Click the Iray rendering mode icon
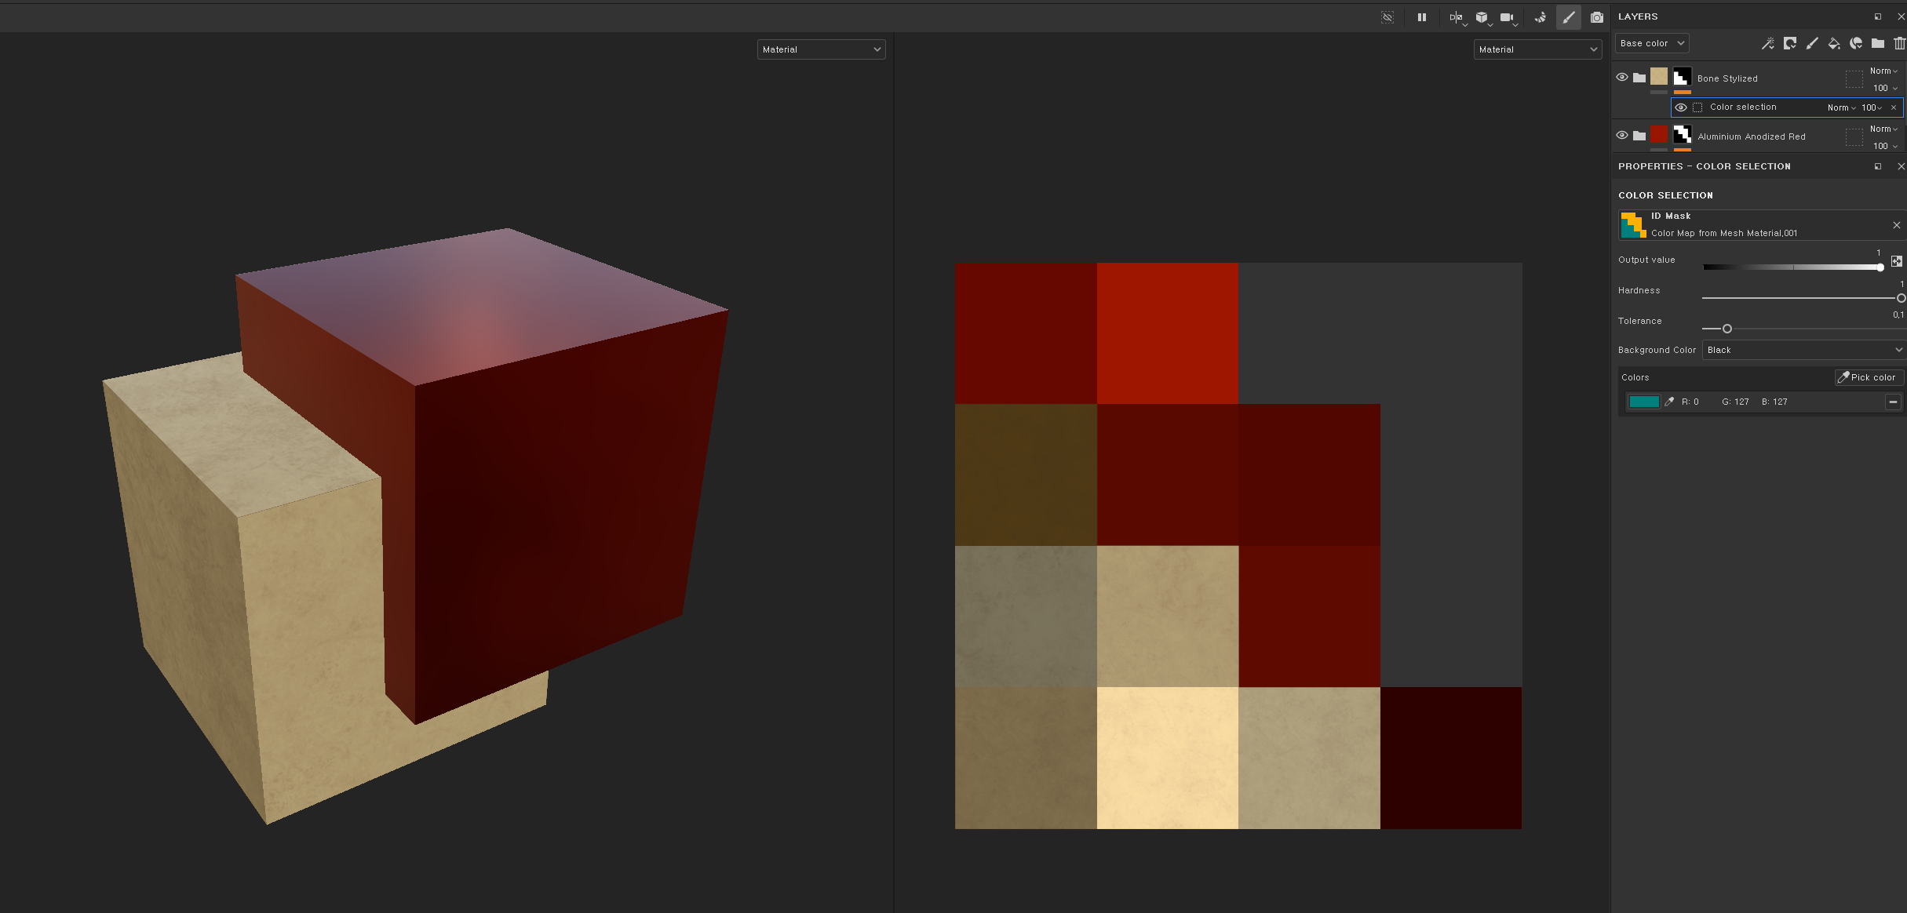The image size is (1907, 913). (1541, 17)
